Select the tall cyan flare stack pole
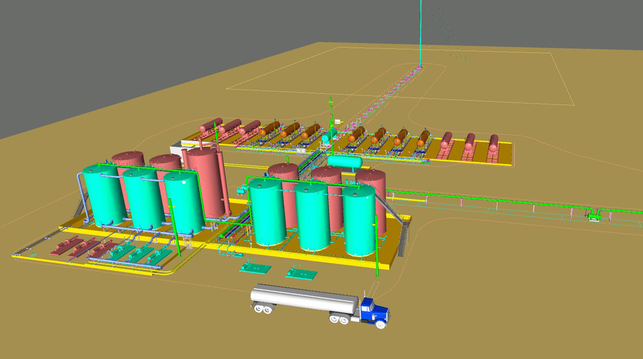Viewport: 643px width, 359px height. (x=421, y=32)
